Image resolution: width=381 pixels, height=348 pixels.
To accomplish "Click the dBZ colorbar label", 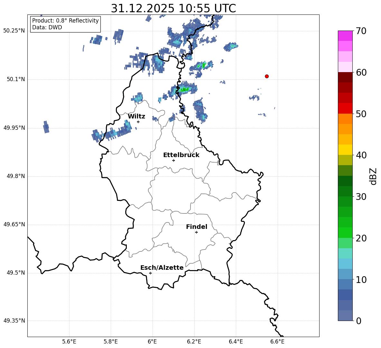I will 374,176.
